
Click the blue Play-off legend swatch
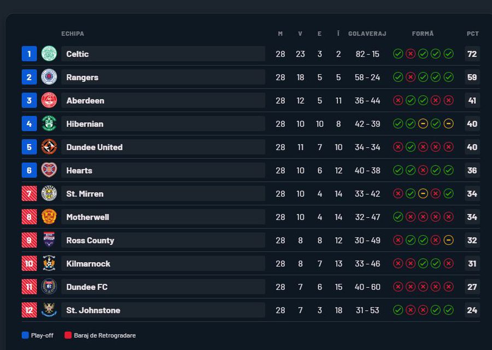tap(25, 335)
